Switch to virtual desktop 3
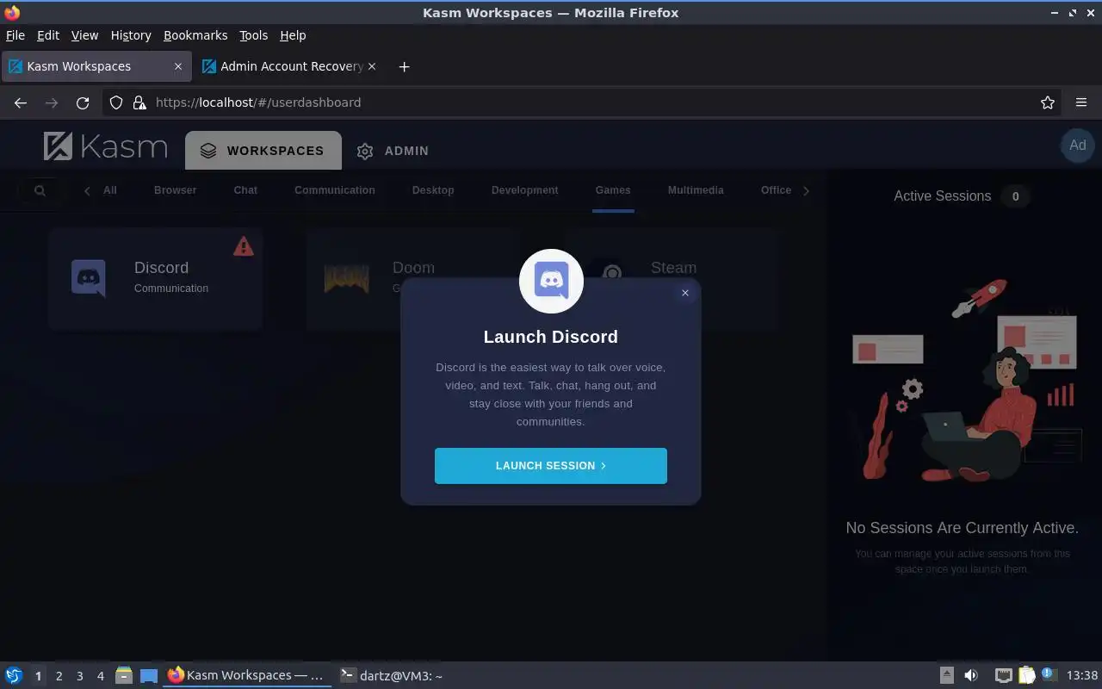This screenshot has width=1102, height=689. pyautogui.click(x=79, y=676)
